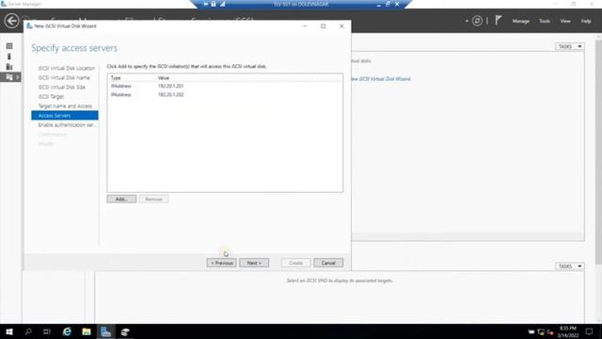The image size is (602, 339).
Task: Go to Target Name and Access step
Action: 65,106
